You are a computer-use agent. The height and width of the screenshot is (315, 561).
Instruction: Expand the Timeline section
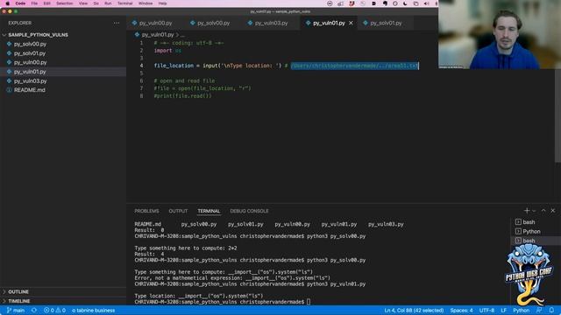tap(19, 301)
